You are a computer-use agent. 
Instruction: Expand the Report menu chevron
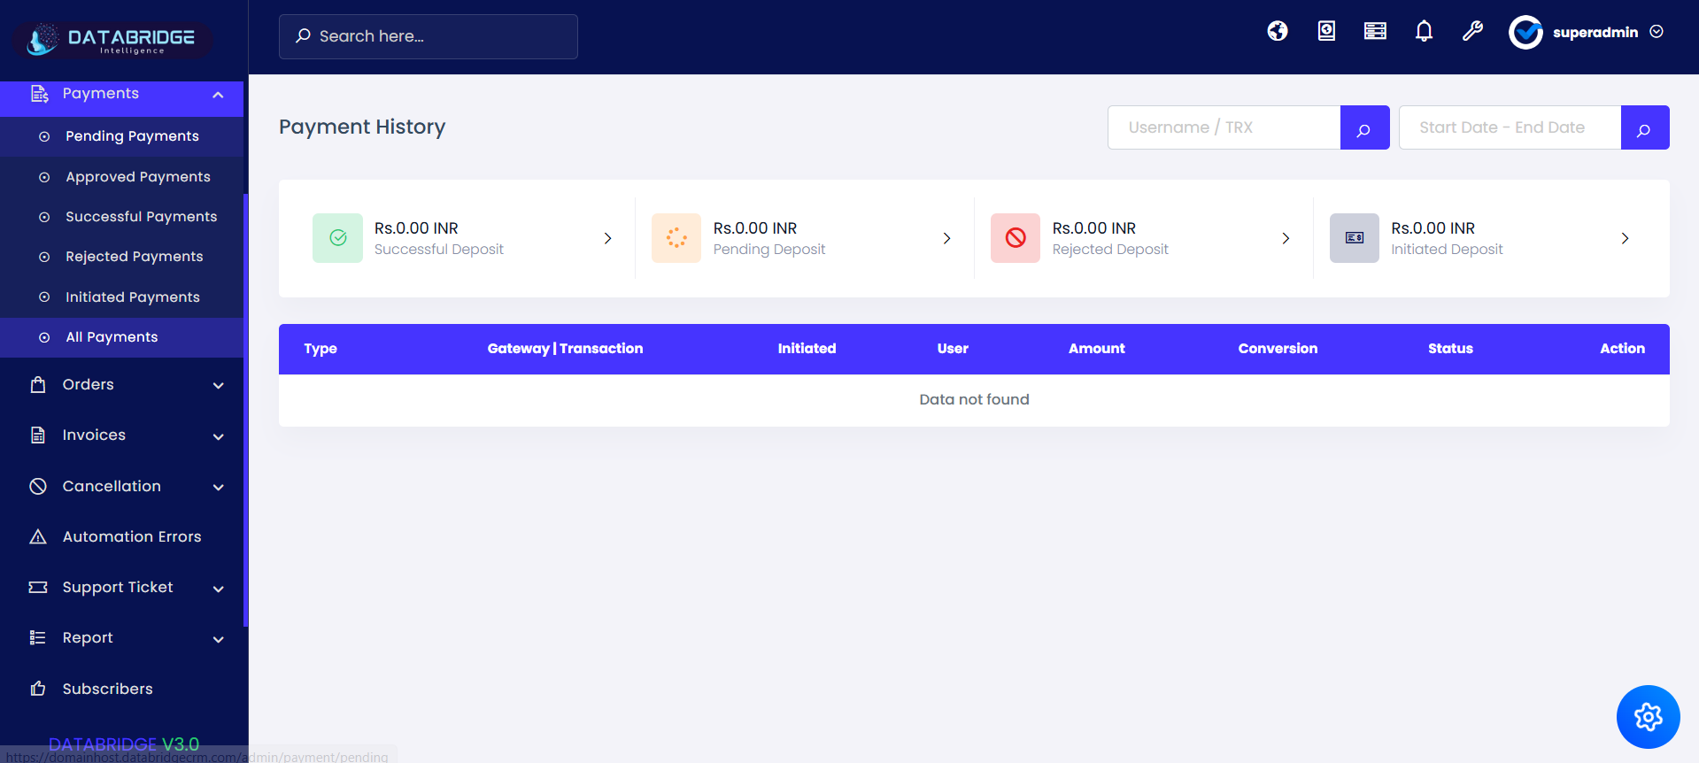click(219, 639)
